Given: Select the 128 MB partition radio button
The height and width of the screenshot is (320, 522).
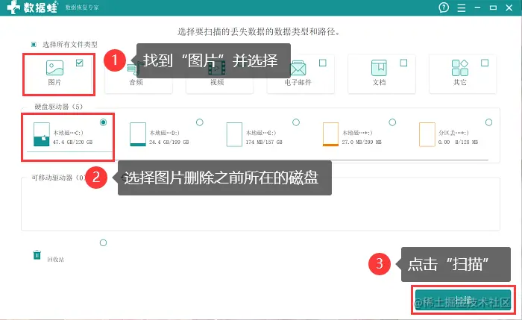Looking at the screenshot, I should [x=488, y=122].
